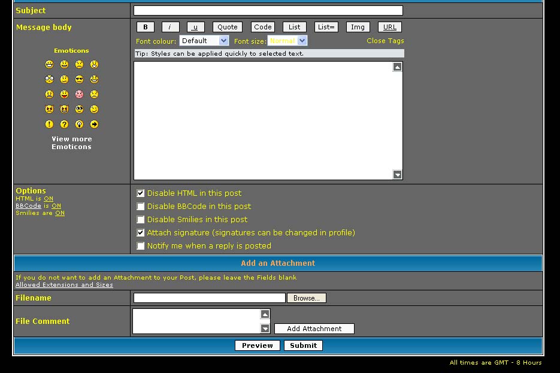
Task: Click the ON link after BBCode is
Action: coord(56,205)
